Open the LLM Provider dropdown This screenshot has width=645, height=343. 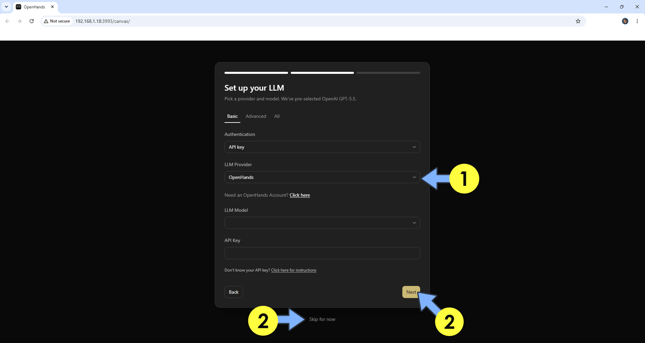(x=322, y=177)
